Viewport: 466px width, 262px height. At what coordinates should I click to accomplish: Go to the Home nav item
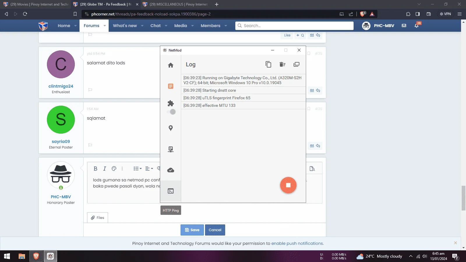point(64,26)
